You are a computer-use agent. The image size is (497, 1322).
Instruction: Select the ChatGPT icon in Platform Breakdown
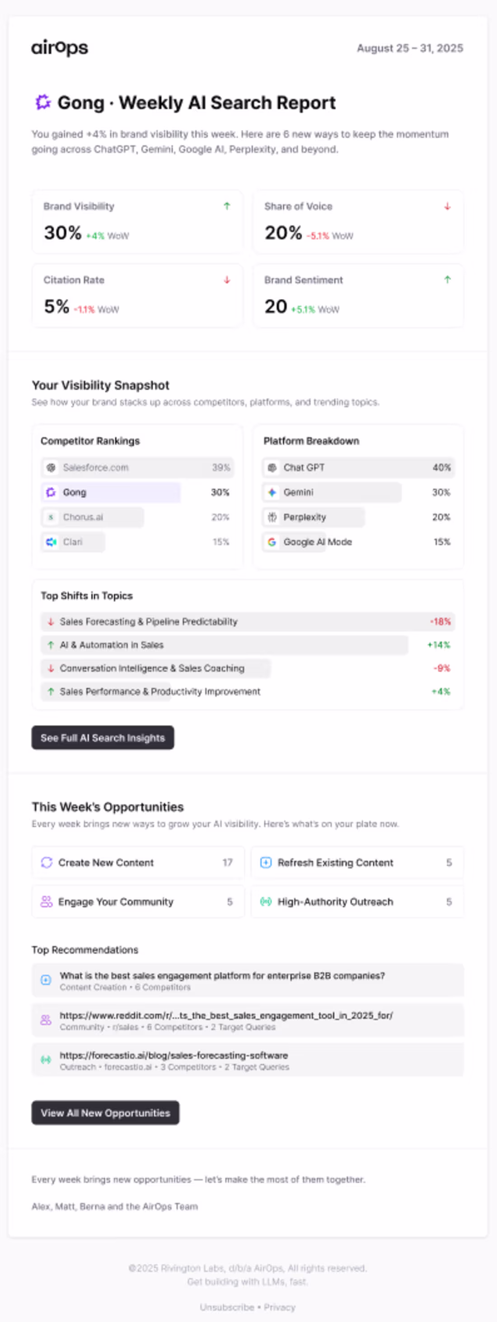272,468
